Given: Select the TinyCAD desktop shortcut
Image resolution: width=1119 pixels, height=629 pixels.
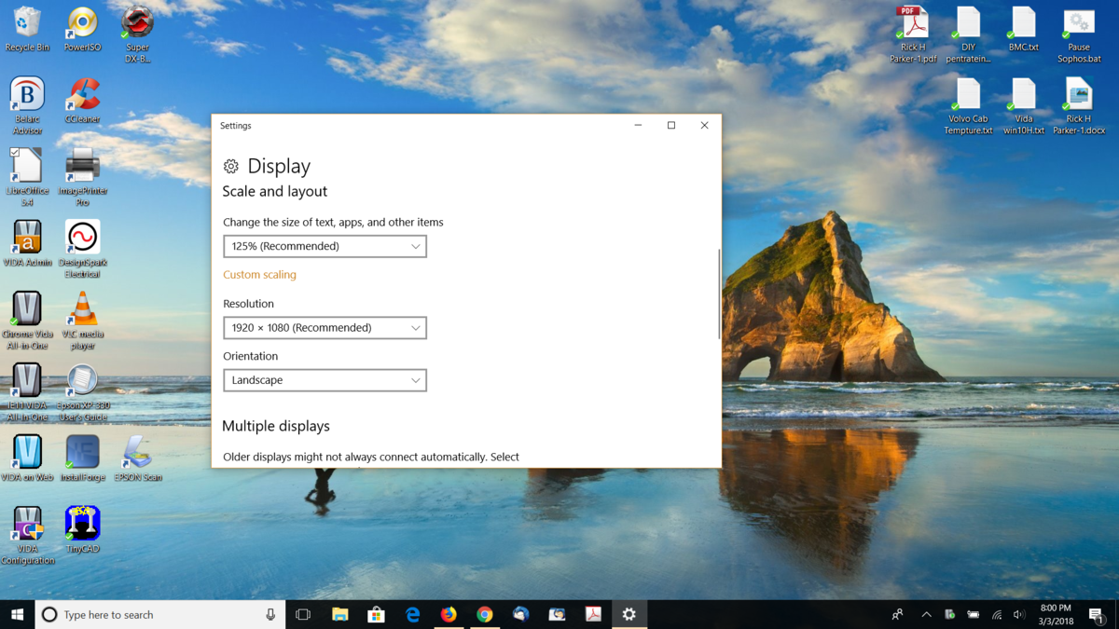Looking at the screenshot, I should (82, 525).
